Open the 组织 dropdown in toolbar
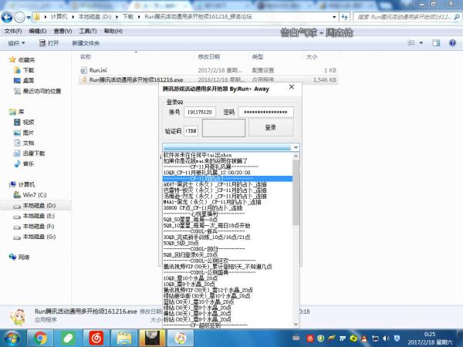This screenshot has width=463, height=347. pos(16,43)
